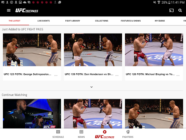The image size is (186, 140).
Task: Go to the Collections tab
Action: click(x=102, y=21)
